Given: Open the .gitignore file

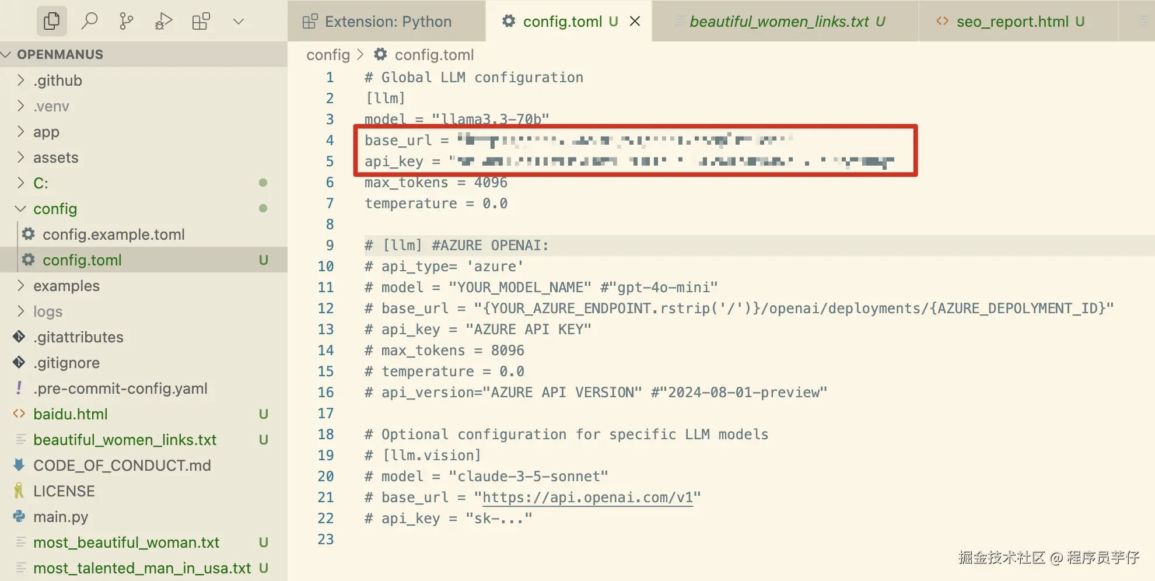Looking at the screenshot, I should [143, 363].
